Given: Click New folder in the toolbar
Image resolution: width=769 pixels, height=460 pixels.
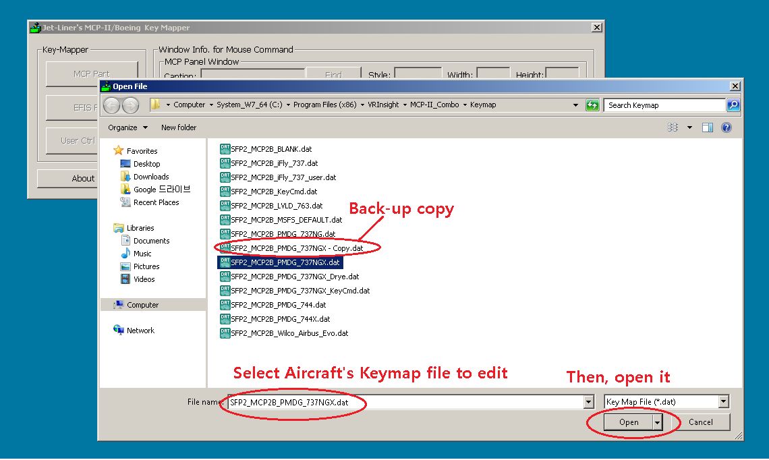Looking at the screenshot, I should [179, 127].
